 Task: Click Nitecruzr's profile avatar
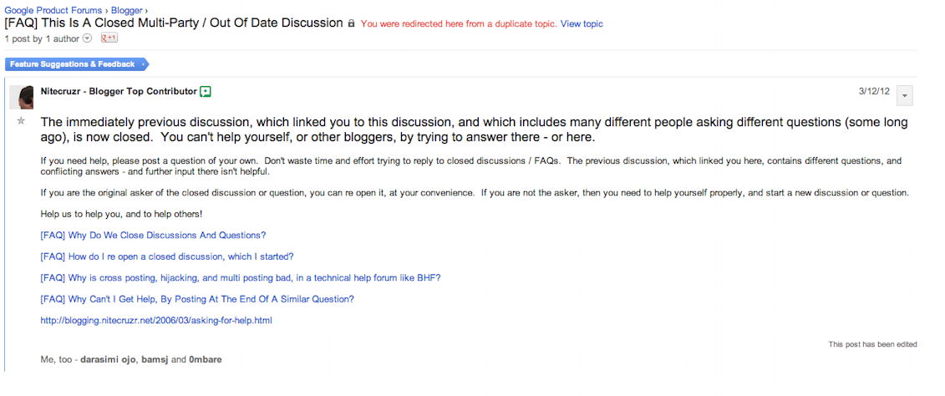(x=21, y=97)
